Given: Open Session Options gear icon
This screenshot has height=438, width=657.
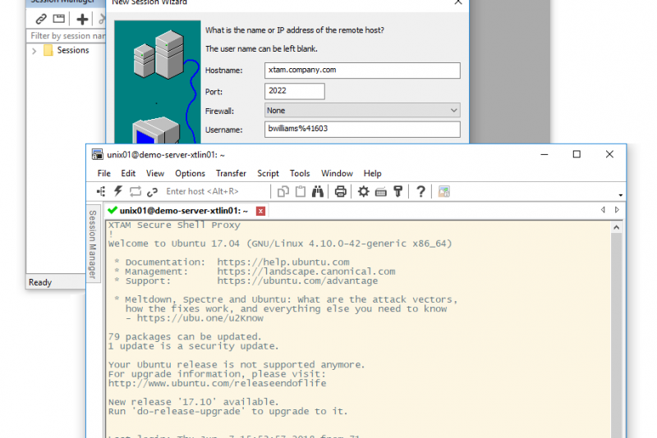Looking at the screenshot, I should point(362,192).
